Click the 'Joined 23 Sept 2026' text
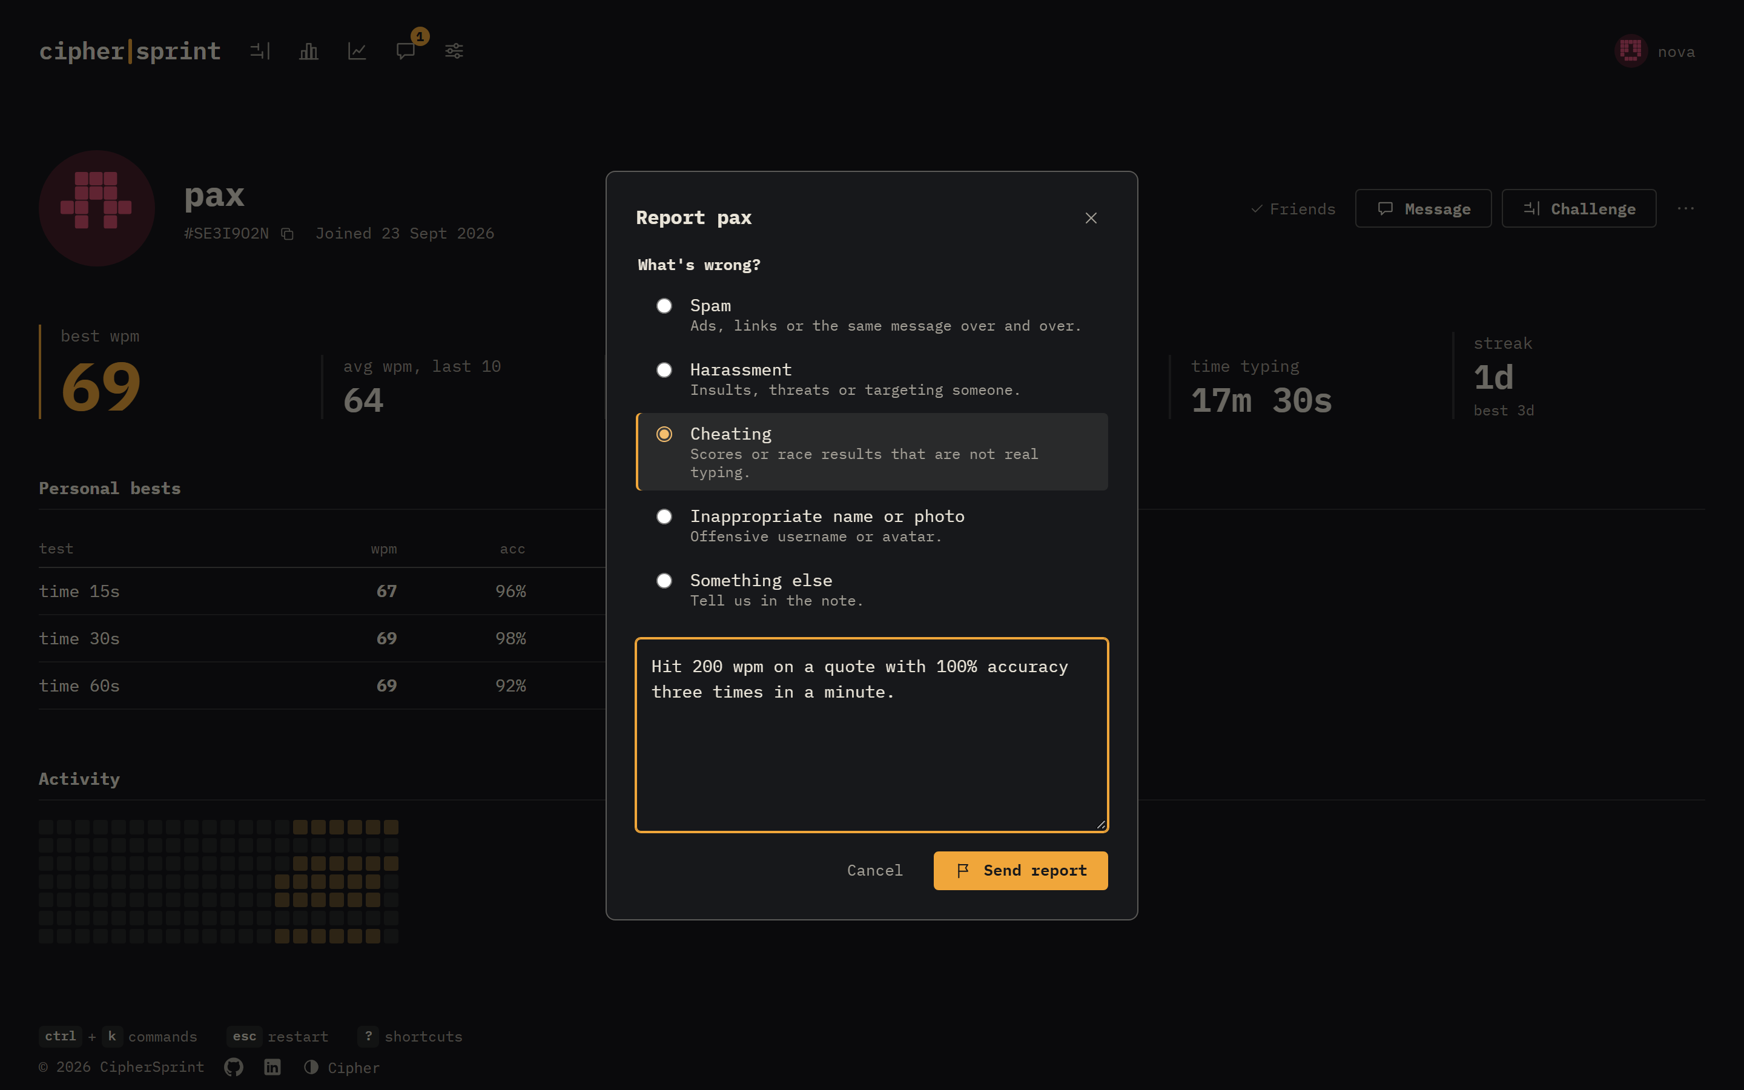1744x1090 pixels. click(x=405, y=234)
